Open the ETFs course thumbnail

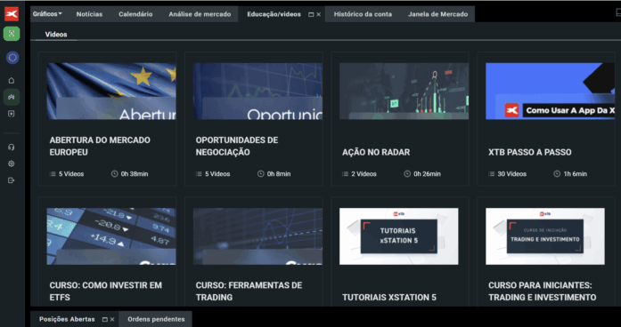point(111,236)
